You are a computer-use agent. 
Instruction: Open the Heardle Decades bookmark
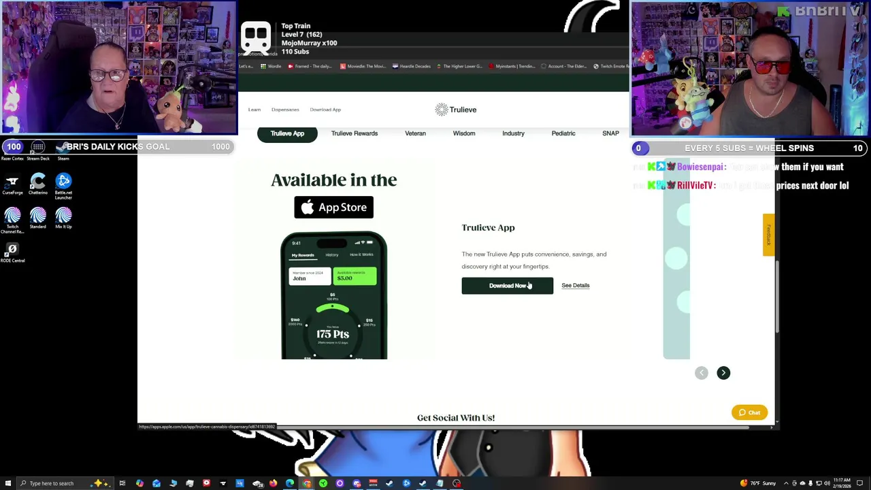(410, 66)
